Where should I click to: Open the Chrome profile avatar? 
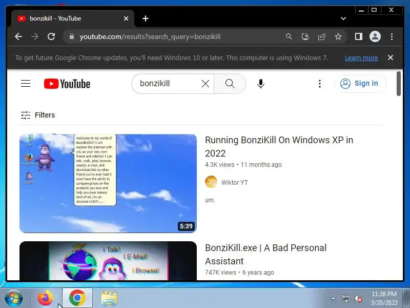click(375, 36)
